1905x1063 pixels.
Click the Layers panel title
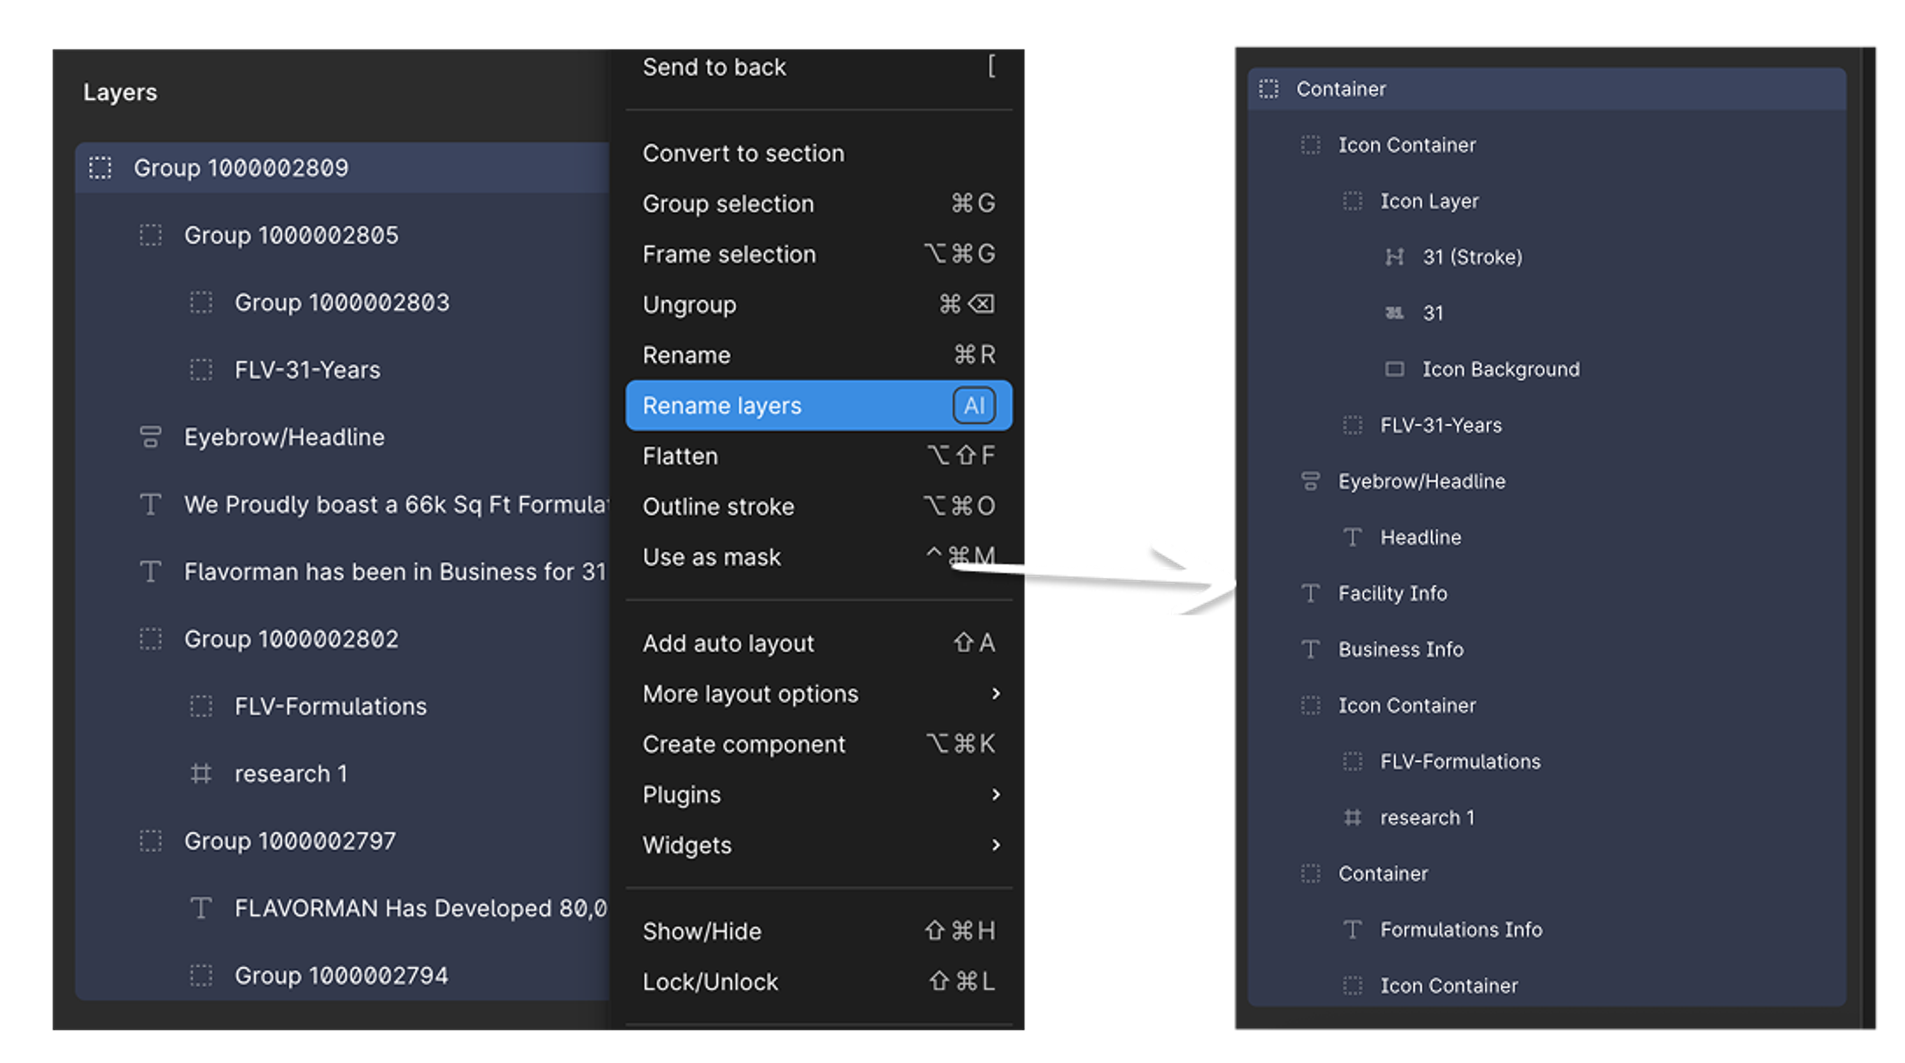(120, 92)
